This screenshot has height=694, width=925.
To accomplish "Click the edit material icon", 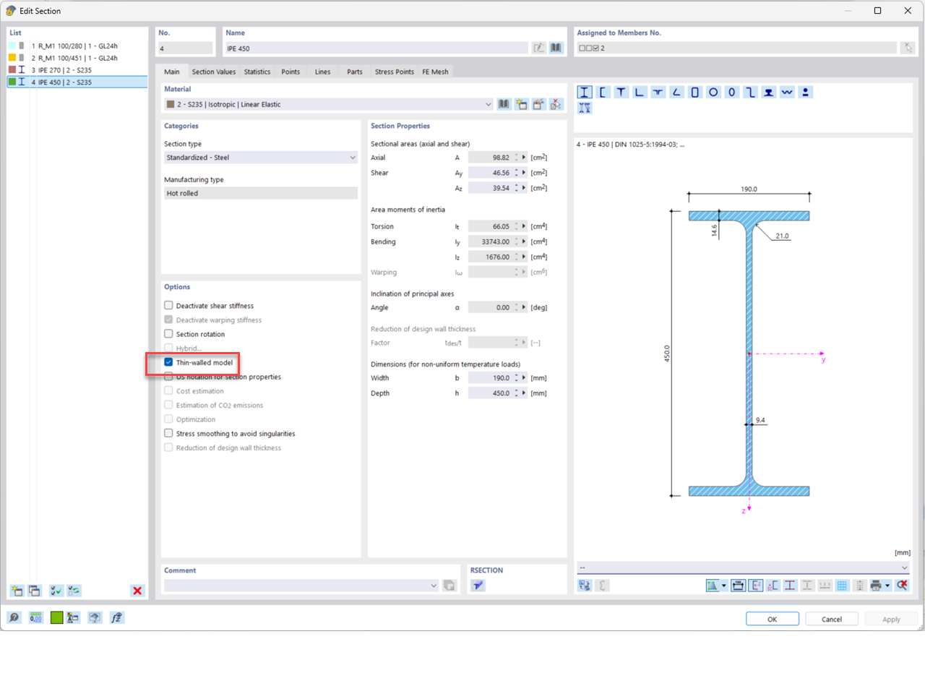I will click(538, 104).
